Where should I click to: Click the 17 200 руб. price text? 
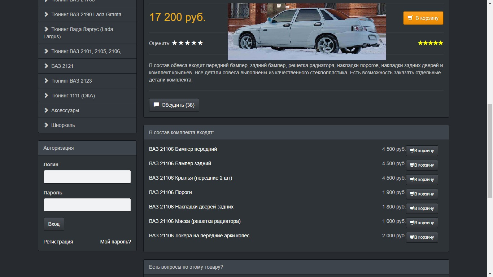pyautogui.click(x=178, y=17)
